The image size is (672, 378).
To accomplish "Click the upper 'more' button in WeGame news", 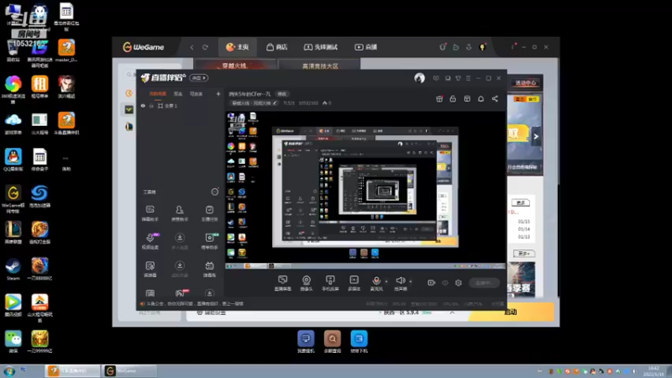I will pos(521,202).
